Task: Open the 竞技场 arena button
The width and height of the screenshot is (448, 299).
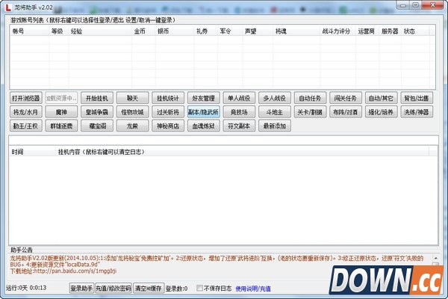Action: coord(239,112)
